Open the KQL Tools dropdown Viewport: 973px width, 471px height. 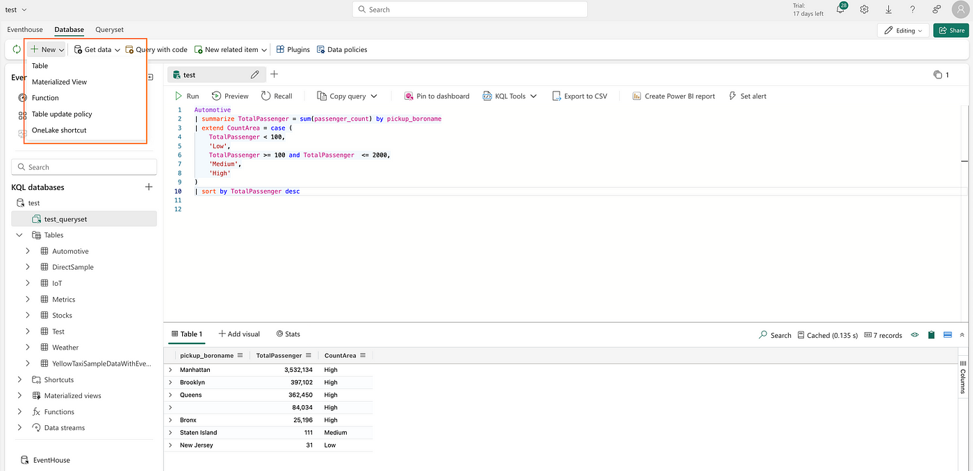pos(509,96)
